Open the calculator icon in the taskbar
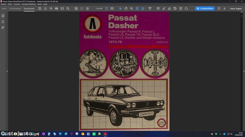The height and width of the screenshot is (137, 245). click(x=49, y=134)
